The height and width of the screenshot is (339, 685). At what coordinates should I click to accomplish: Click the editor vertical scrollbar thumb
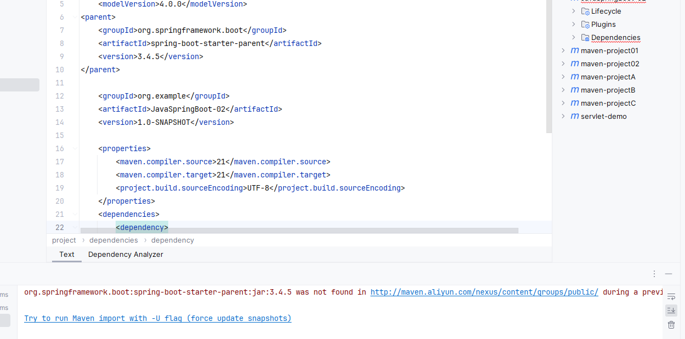tap(549, 66)
